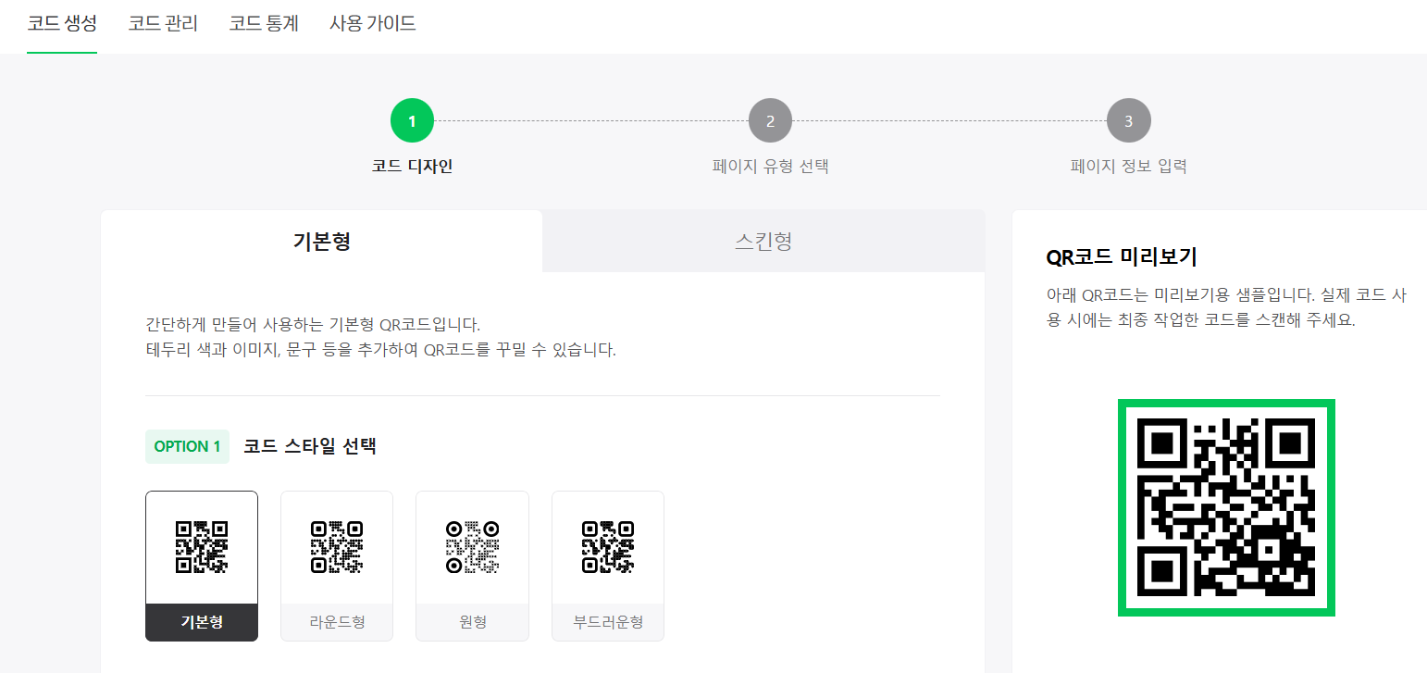Open the 사용 가이드 page
Viewport: 1427px width, 673px height.
click(x=371, y=24)
